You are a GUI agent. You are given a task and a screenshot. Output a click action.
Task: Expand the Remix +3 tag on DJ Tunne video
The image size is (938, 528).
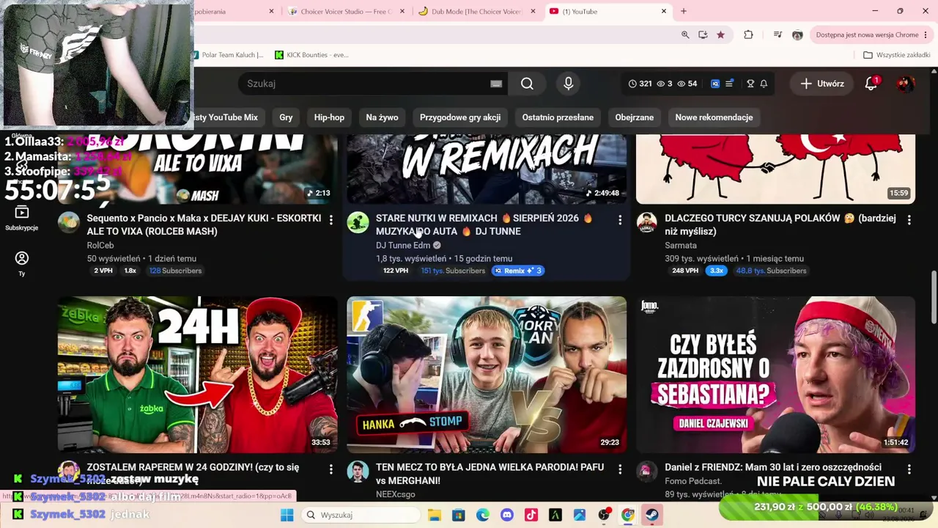coord(518,271)
